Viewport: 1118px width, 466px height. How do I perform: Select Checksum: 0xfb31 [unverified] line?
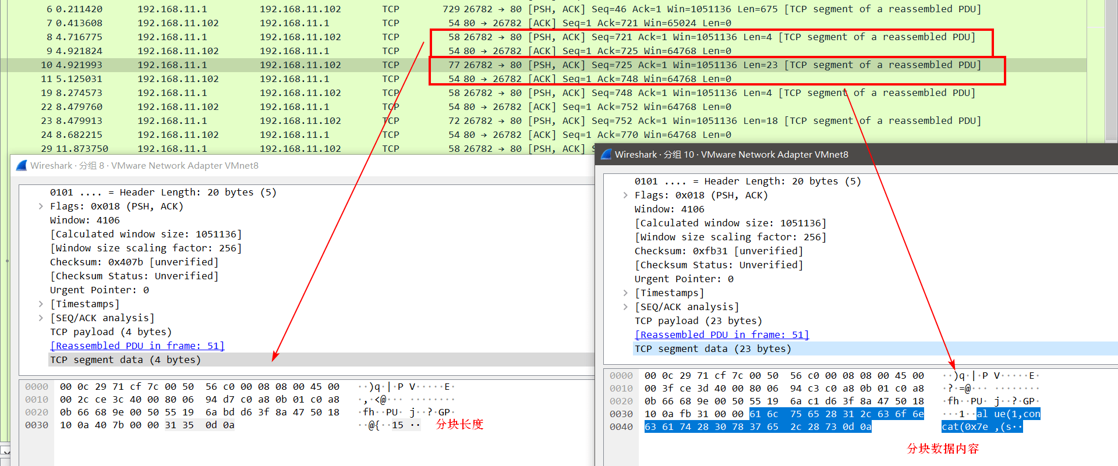tap(719, 251)
